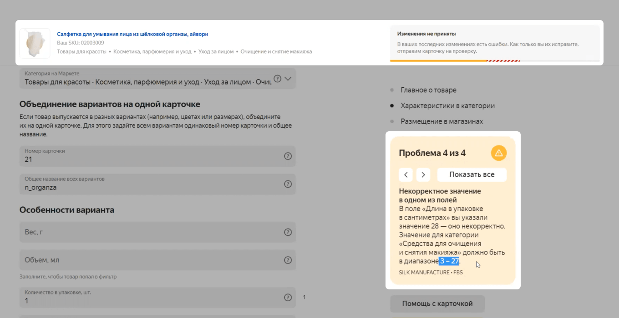The width and height of the screenshot is (619, 318).
Task: Go to next problem with right arrow
Action: (423, 174)
